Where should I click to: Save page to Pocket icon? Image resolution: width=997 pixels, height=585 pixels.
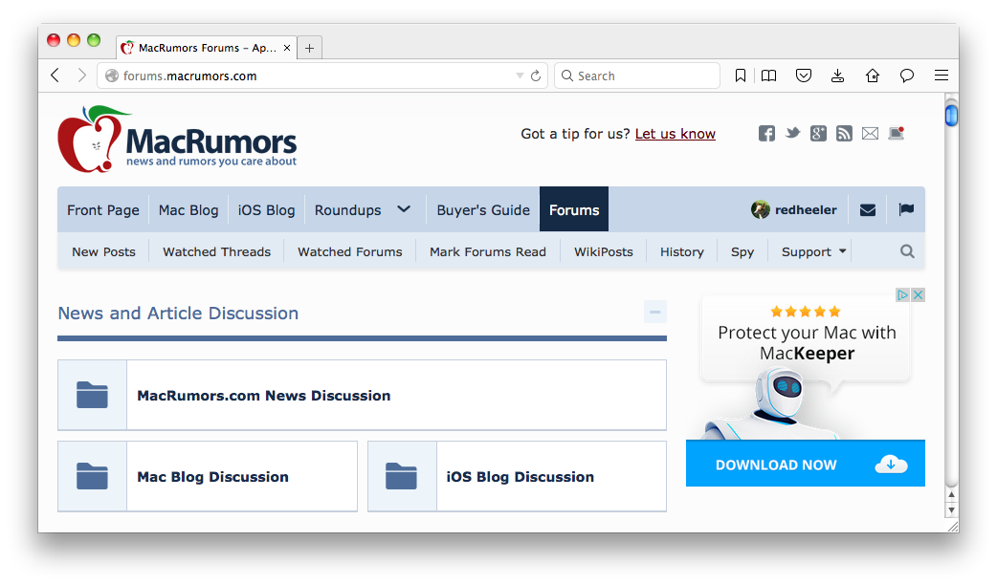pos(804,76)
